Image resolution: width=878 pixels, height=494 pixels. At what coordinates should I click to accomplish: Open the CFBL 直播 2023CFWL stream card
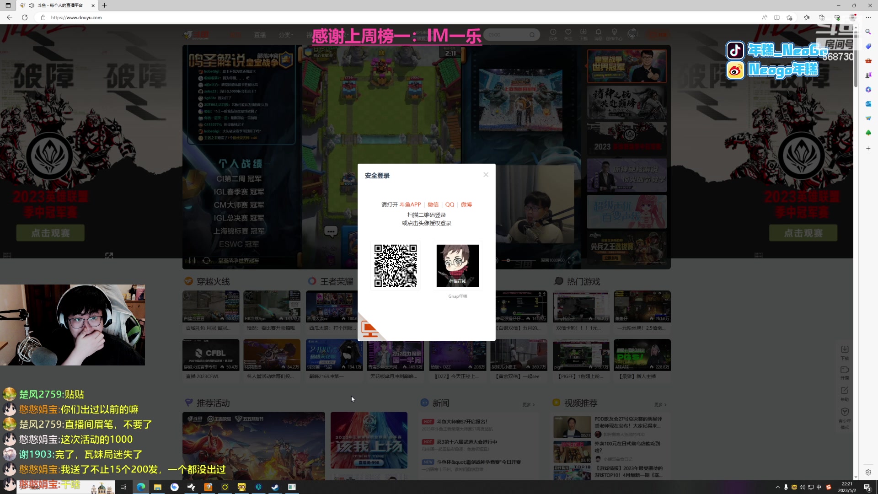[211, 360]
